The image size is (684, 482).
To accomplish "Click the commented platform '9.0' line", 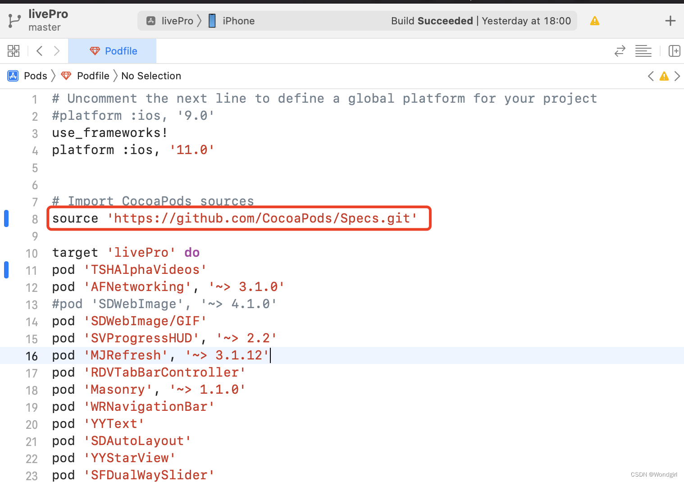I will point(133,116).
